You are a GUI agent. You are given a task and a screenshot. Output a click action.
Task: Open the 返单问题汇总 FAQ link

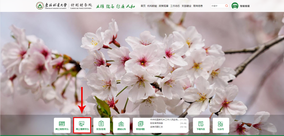click(156, 127)
